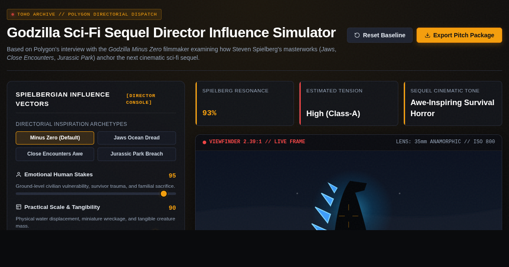Click the Spielberg Resonance 93% card
The height and width of the screenshot is (267, 509).
[x=244, y=103]
